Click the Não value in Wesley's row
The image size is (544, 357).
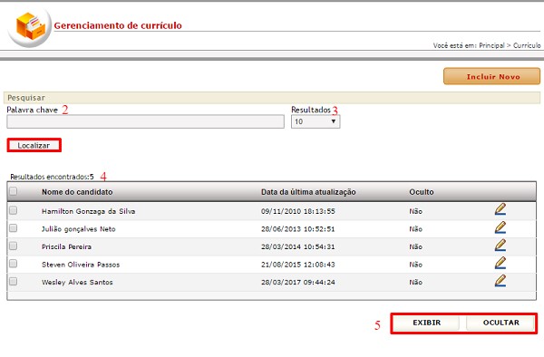[x=415, y=282]
